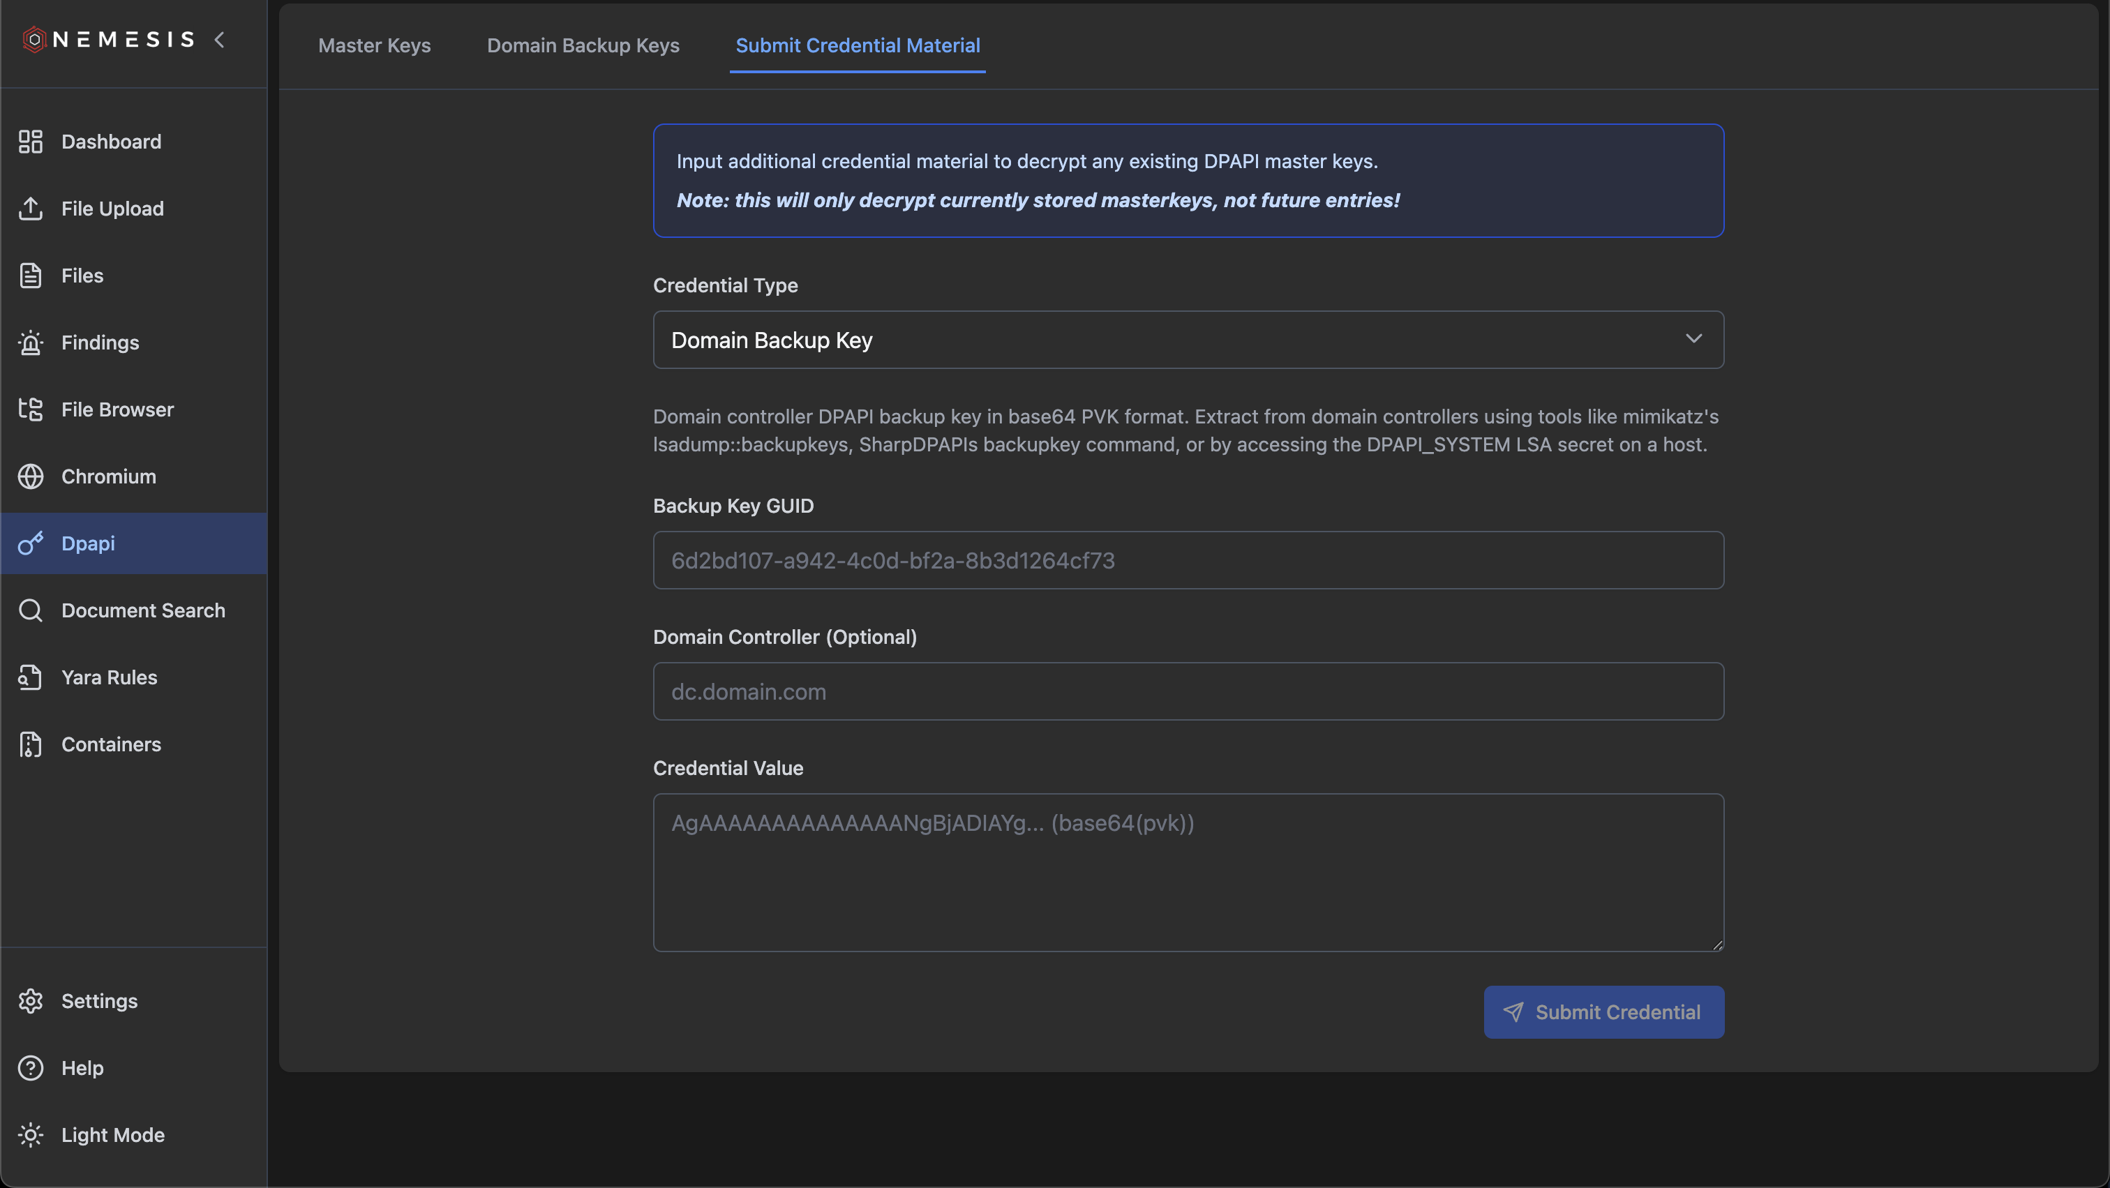Click the Backup Key GUID input field
2110x1188 pixels.
[1188, 560]
